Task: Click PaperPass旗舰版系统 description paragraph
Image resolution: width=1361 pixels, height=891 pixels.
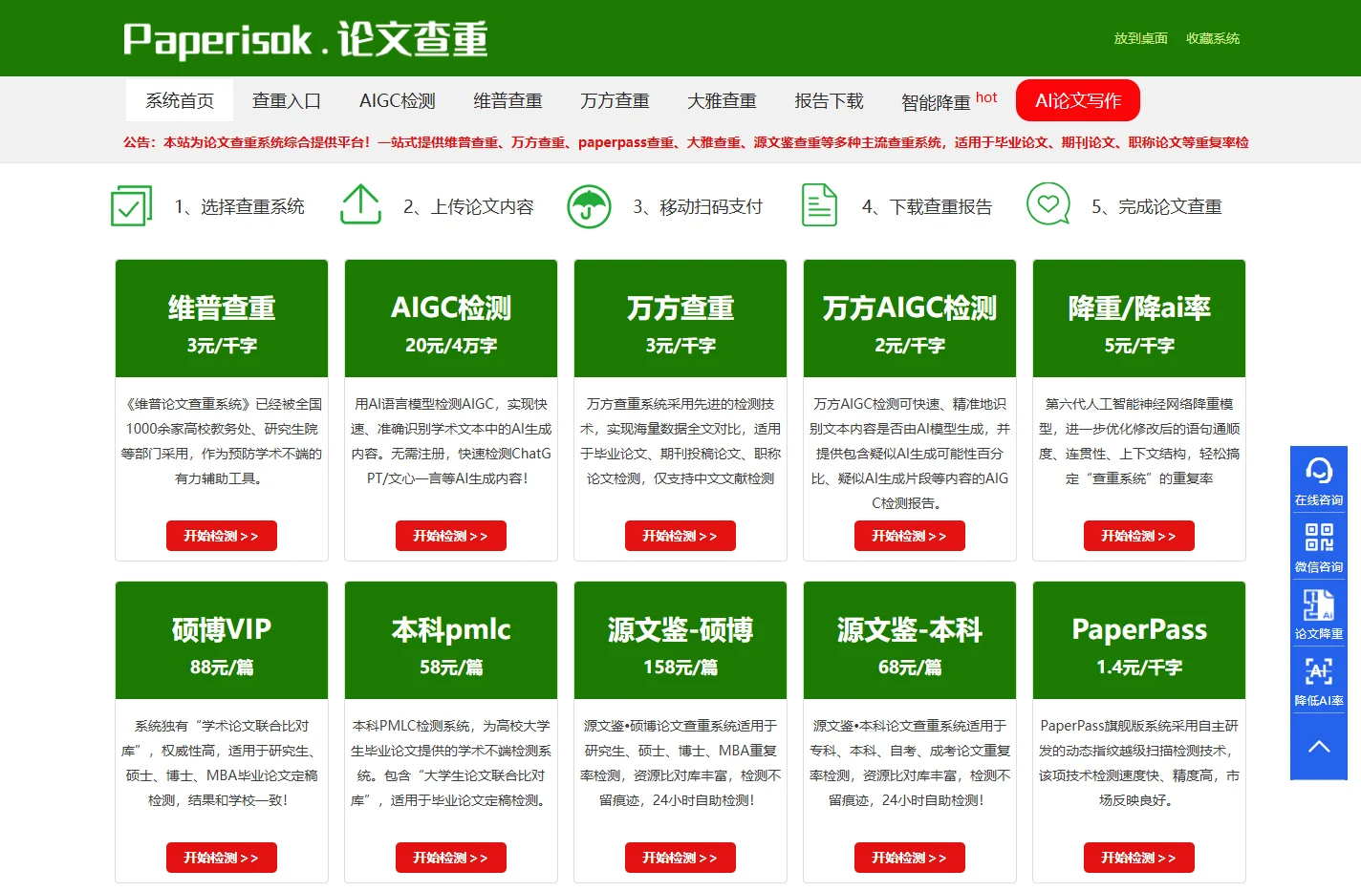Action: coord(1139,763)
